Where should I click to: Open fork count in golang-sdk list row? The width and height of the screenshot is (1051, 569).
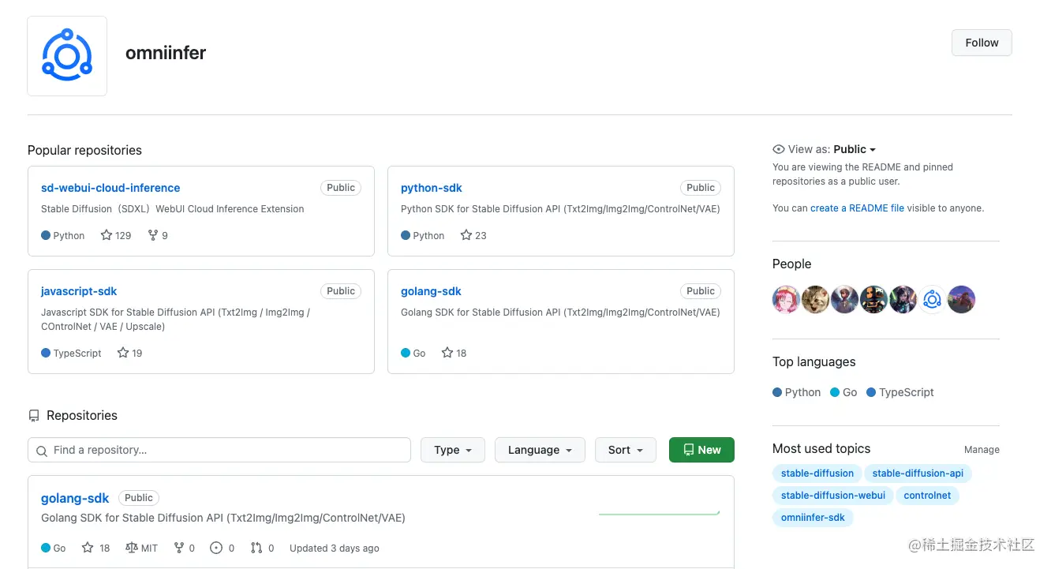pyautogui.click(x=184, y=548)
